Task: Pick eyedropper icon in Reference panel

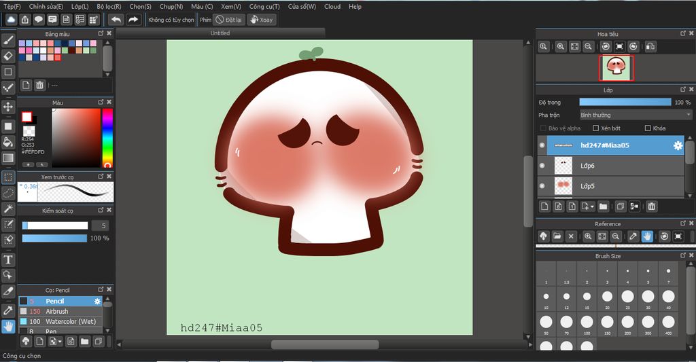Action: pos(633,236)
